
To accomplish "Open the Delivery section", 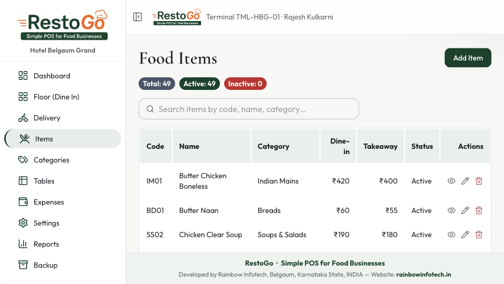I will (x=62, y=118).
